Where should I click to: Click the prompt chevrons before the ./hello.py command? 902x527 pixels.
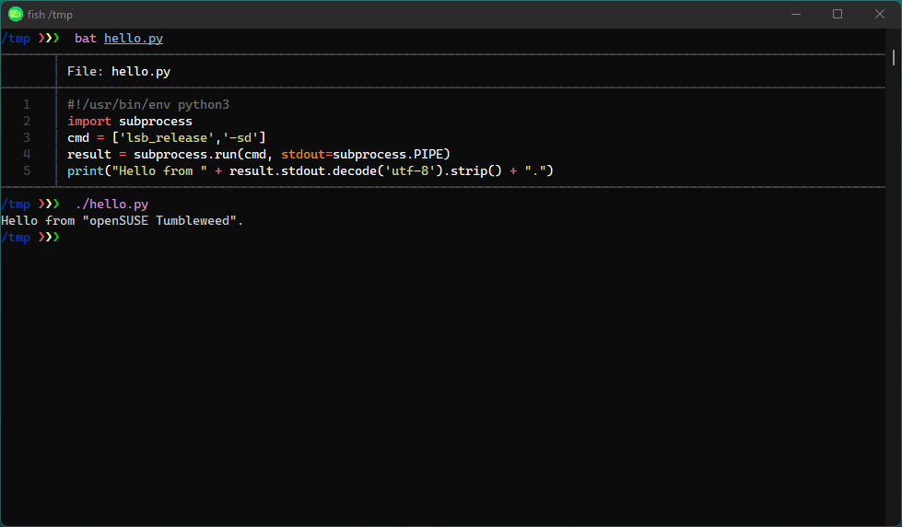[x=49, y=205]
